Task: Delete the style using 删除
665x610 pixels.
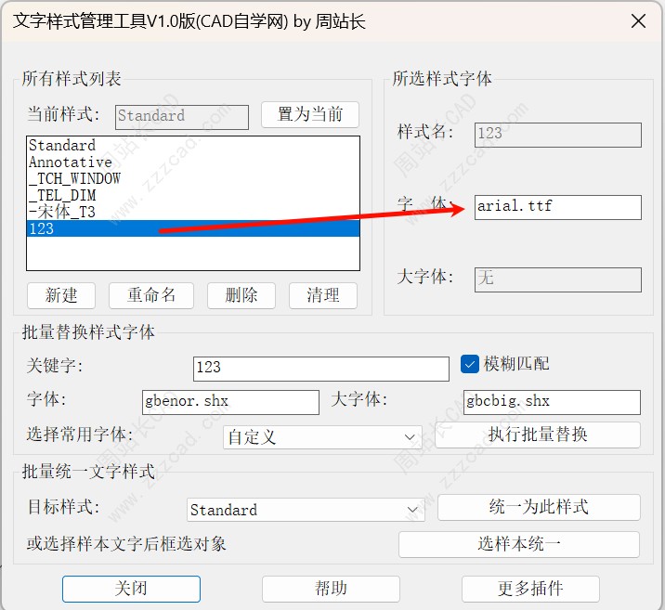Action: pos(241,295)
